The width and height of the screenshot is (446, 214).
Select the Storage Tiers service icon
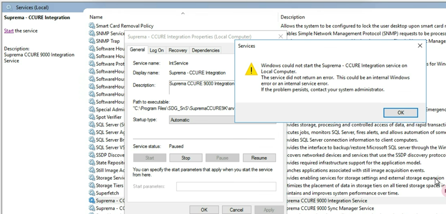[x=92, y=186]
